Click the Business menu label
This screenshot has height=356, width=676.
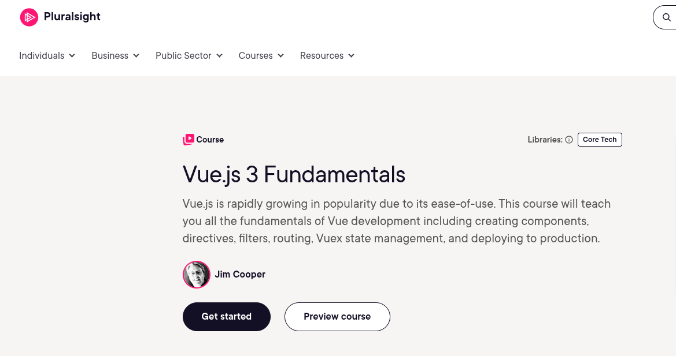(x=110, y=56)
